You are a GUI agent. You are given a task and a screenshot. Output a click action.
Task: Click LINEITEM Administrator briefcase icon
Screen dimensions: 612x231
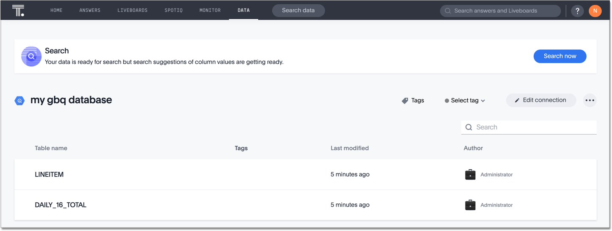470,175
